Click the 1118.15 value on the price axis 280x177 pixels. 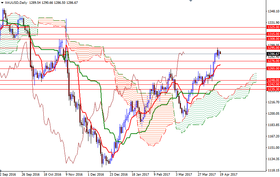point(273,170)
